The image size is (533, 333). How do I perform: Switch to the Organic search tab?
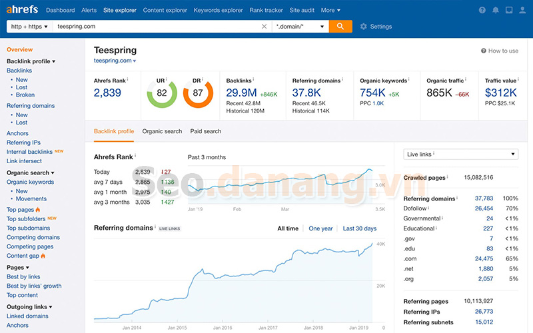pos(162,131)
